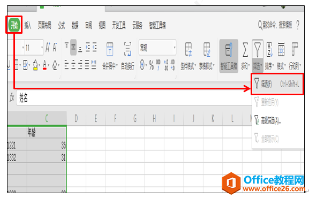The width and height of the screenshot is (309, 198).
Task: Click the increase font size icon
Action: [x=48, y=47]
